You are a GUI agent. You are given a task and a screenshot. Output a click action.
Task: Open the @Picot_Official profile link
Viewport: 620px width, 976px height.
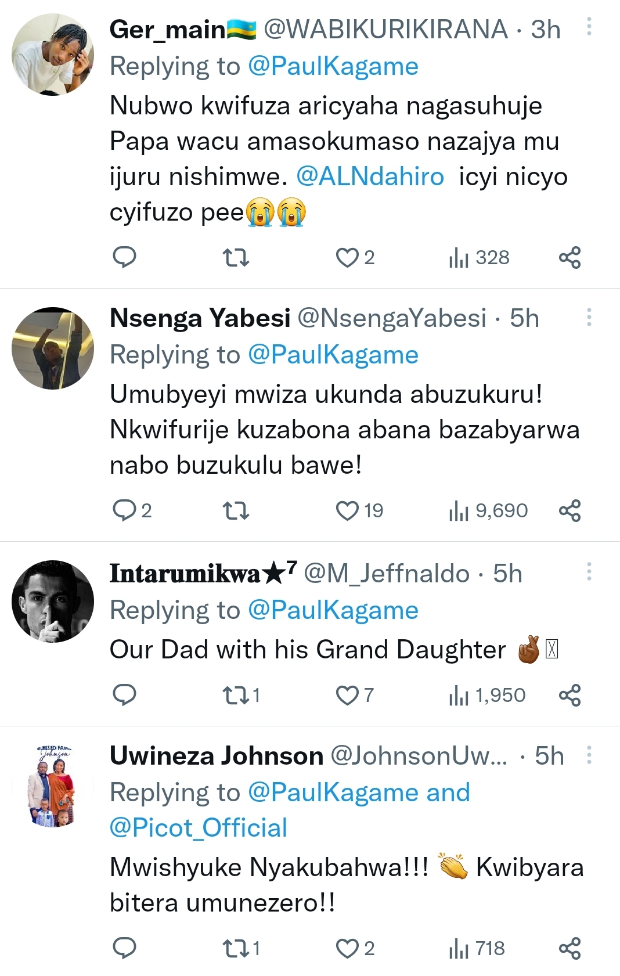[198, 828]
